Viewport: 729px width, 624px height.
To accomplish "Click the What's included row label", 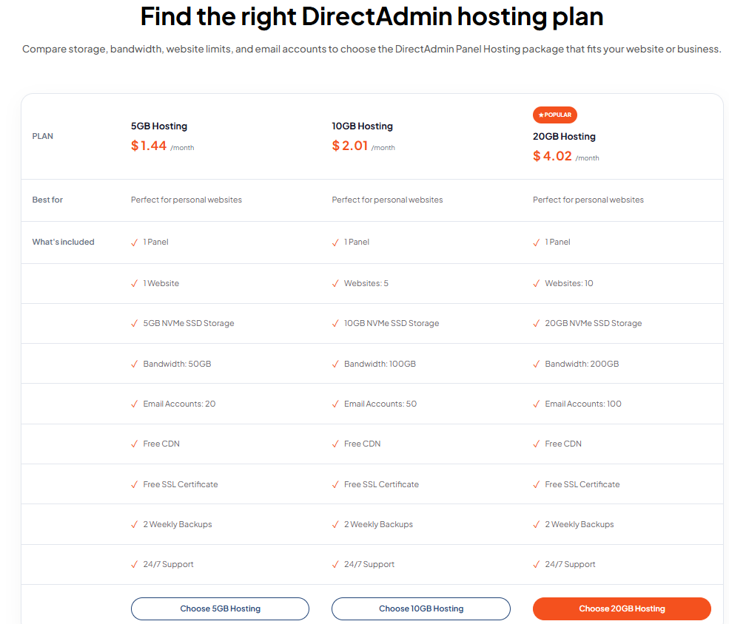I will click(x=63, y=242).
